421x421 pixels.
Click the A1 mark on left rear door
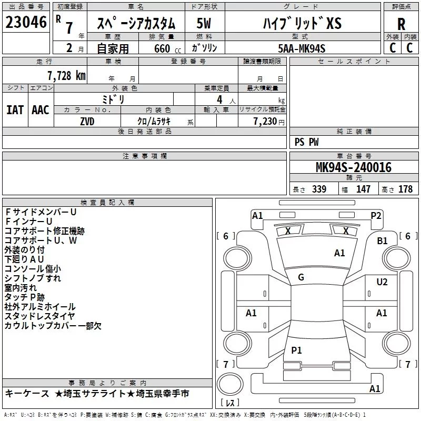(x=251, y=313)
